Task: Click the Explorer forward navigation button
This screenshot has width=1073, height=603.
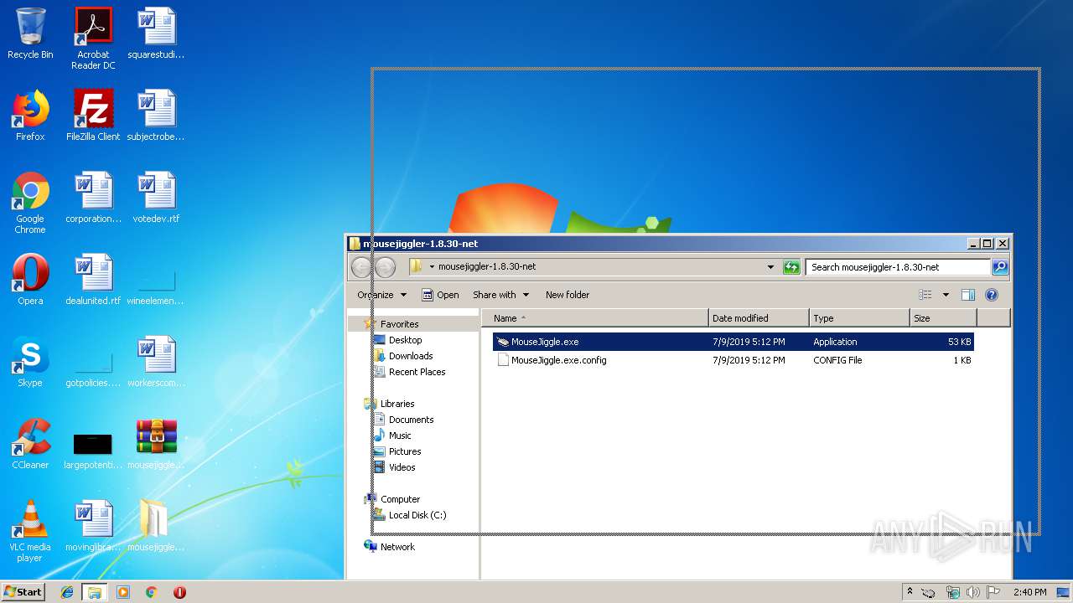Action: 385,267
